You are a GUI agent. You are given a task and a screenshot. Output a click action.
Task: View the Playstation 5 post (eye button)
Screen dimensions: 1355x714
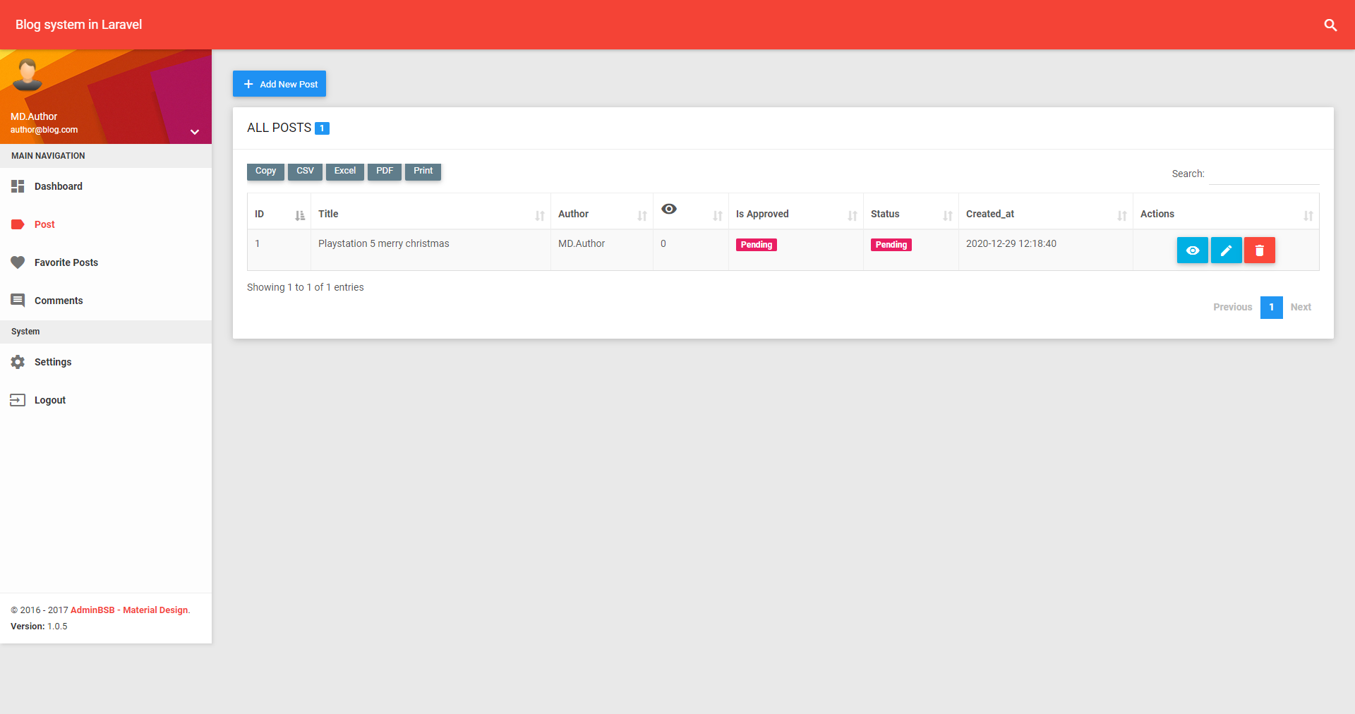[1193, 250]
